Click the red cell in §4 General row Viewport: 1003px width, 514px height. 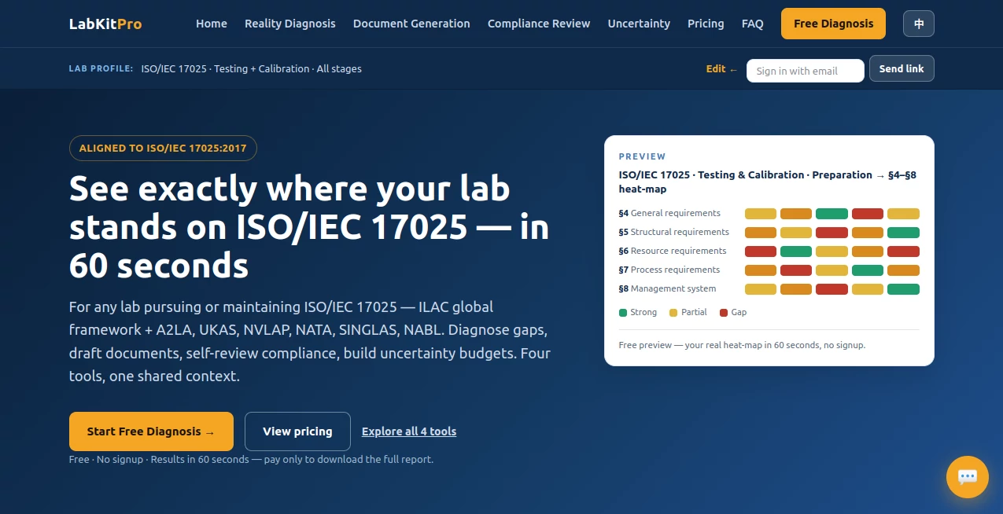coord(868,214)
